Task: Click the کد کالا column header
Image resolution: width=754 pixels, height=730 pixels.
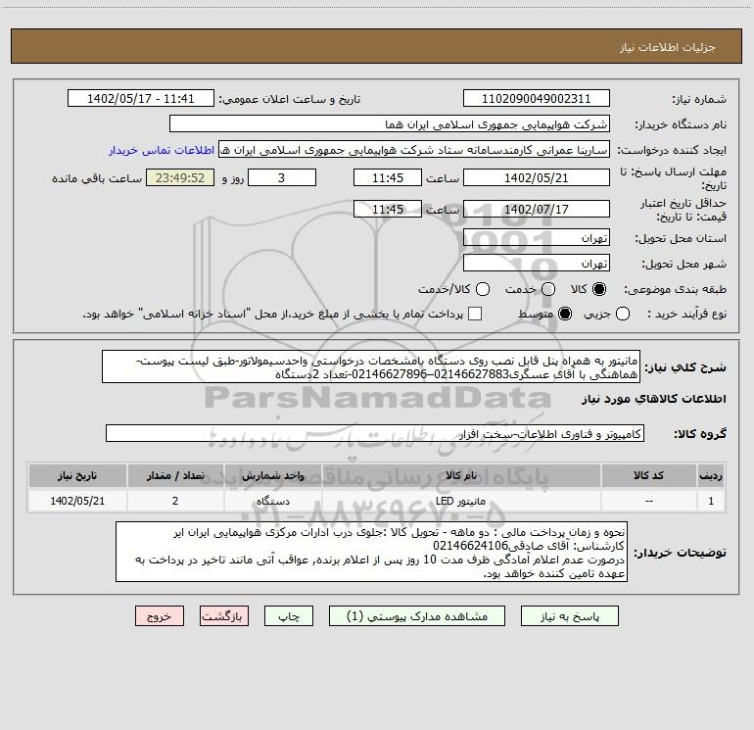Action: click(x=648, y=475)
